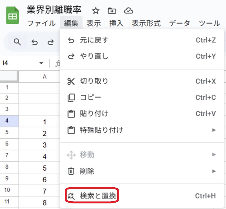Close the open 編集 menu
226x209 pixels.
point(71,23)
